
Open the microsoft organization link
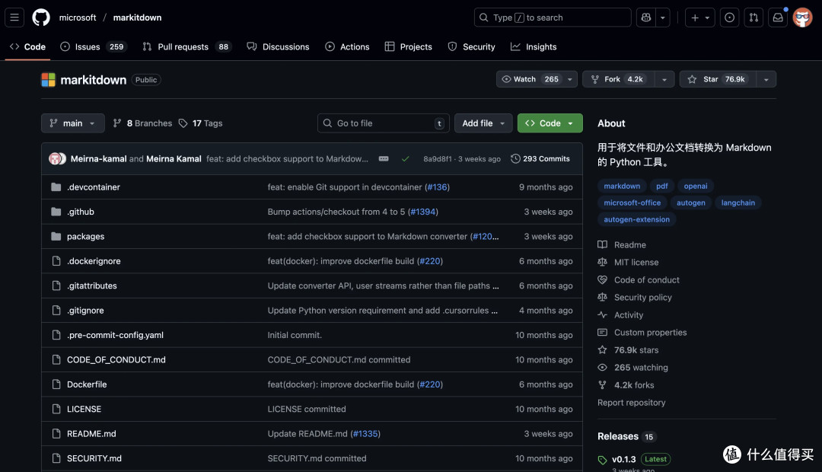[x=78, y=18]
